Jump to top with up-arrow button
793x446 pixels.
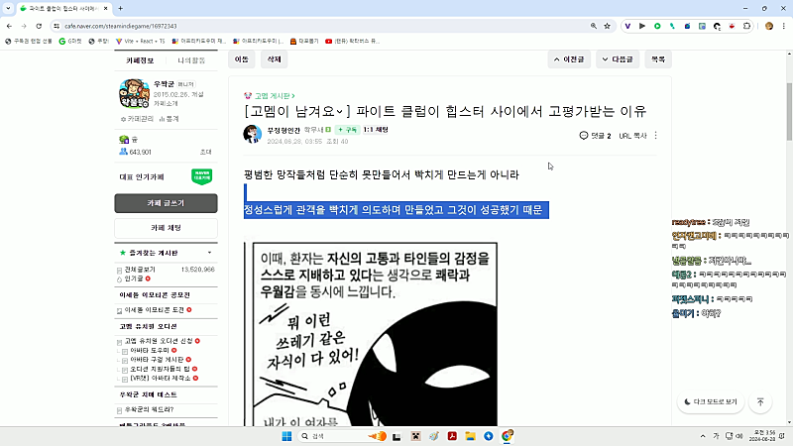pyautogui.click(x=760, y=402)
